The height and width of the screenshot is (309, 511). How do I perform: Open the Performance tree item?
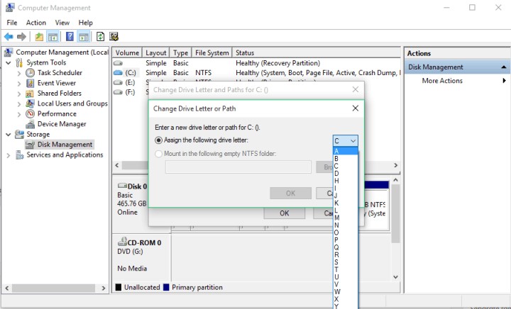point(57,113)
